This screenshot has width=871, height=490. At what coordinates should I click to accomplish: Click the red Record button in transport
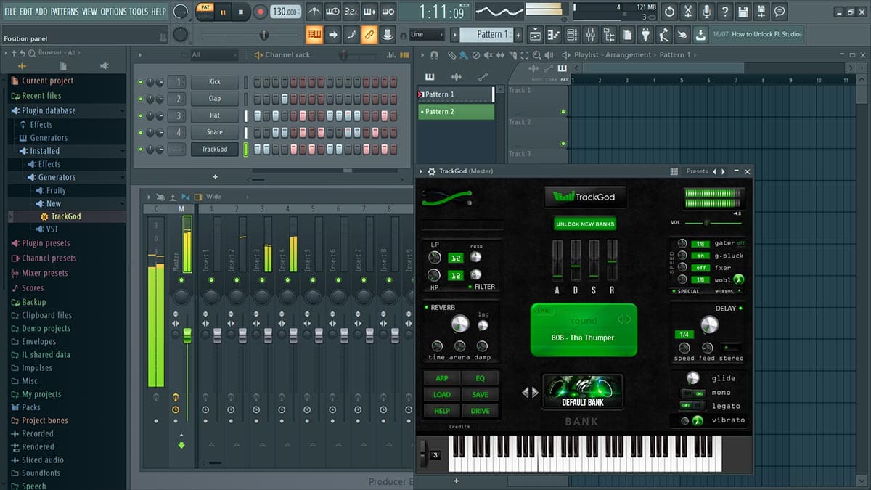[x=260, y=12]
